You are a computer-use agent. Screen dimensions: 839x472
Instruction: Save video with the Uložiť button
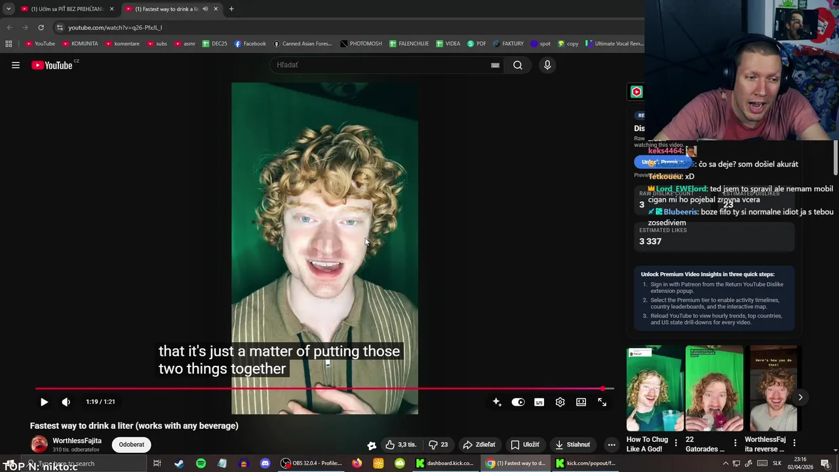coord(525,444)
